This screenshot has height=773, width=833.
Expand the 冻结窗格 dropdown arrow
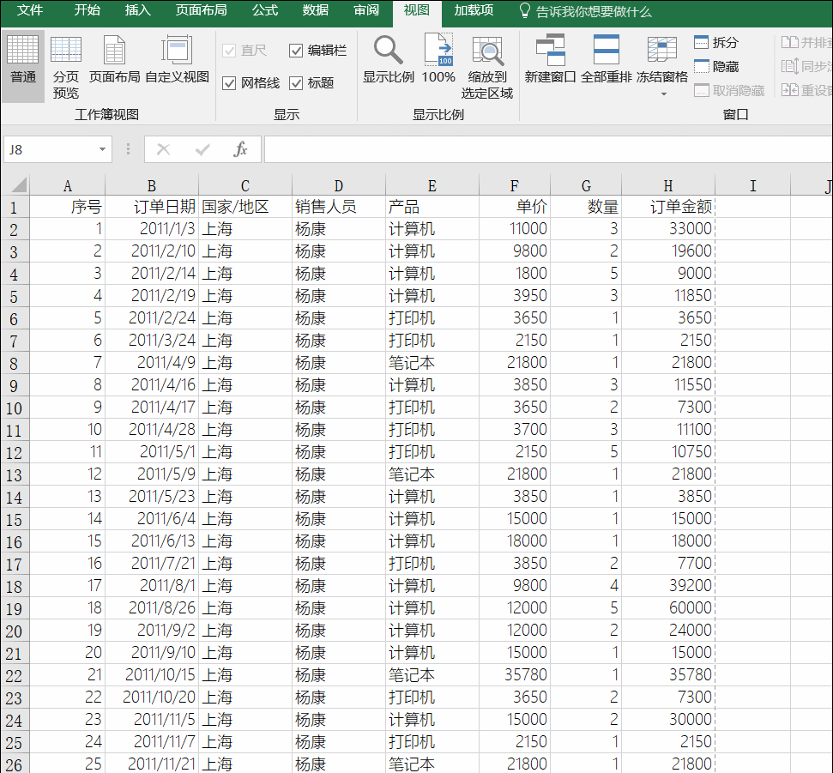pos(663,94)
